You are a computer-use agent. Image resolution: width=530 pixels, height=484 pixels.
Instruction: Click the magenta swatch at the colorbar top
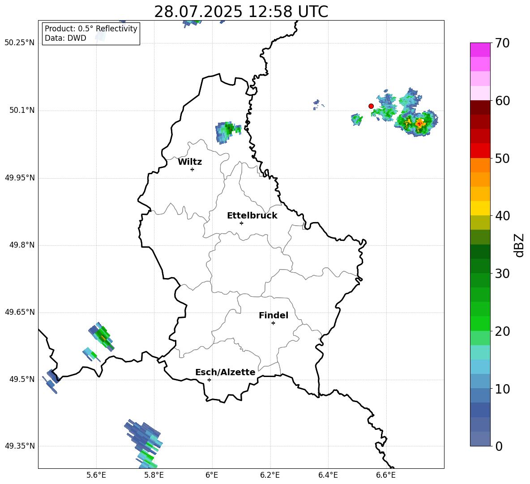pyautogui.click(x=480, y=50)
